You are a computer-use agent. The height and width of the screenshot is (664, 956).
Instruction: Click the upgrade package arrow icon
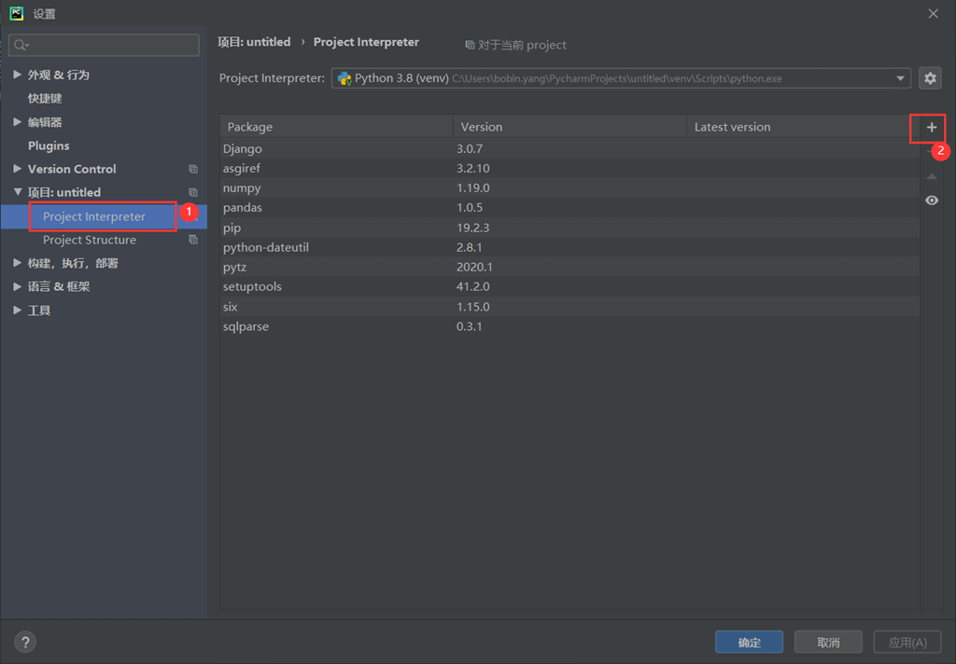(x=932, y=176)
